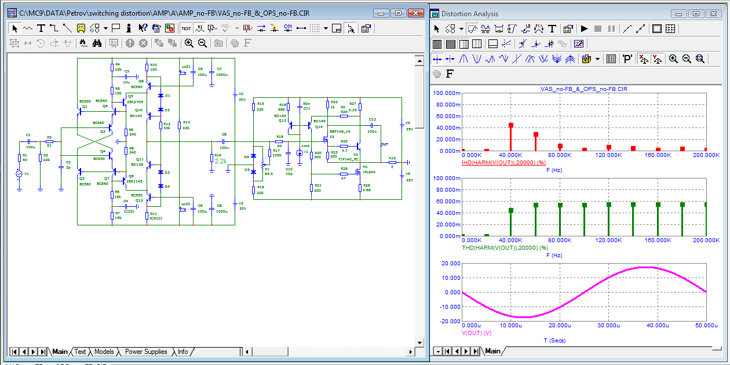Enable Cursor mode in Distortion Analysis toolbar
Screen dimensions: 730x365
tap(486, 29)
